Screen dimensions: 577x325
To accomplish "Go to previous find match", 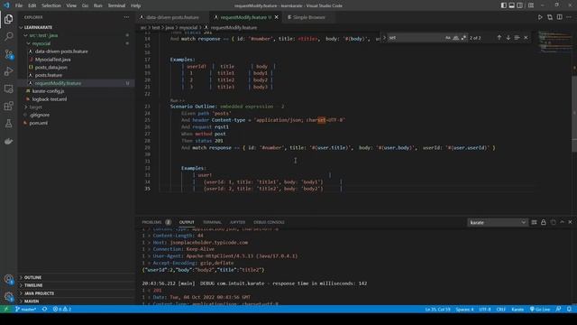I will point(499,38).
